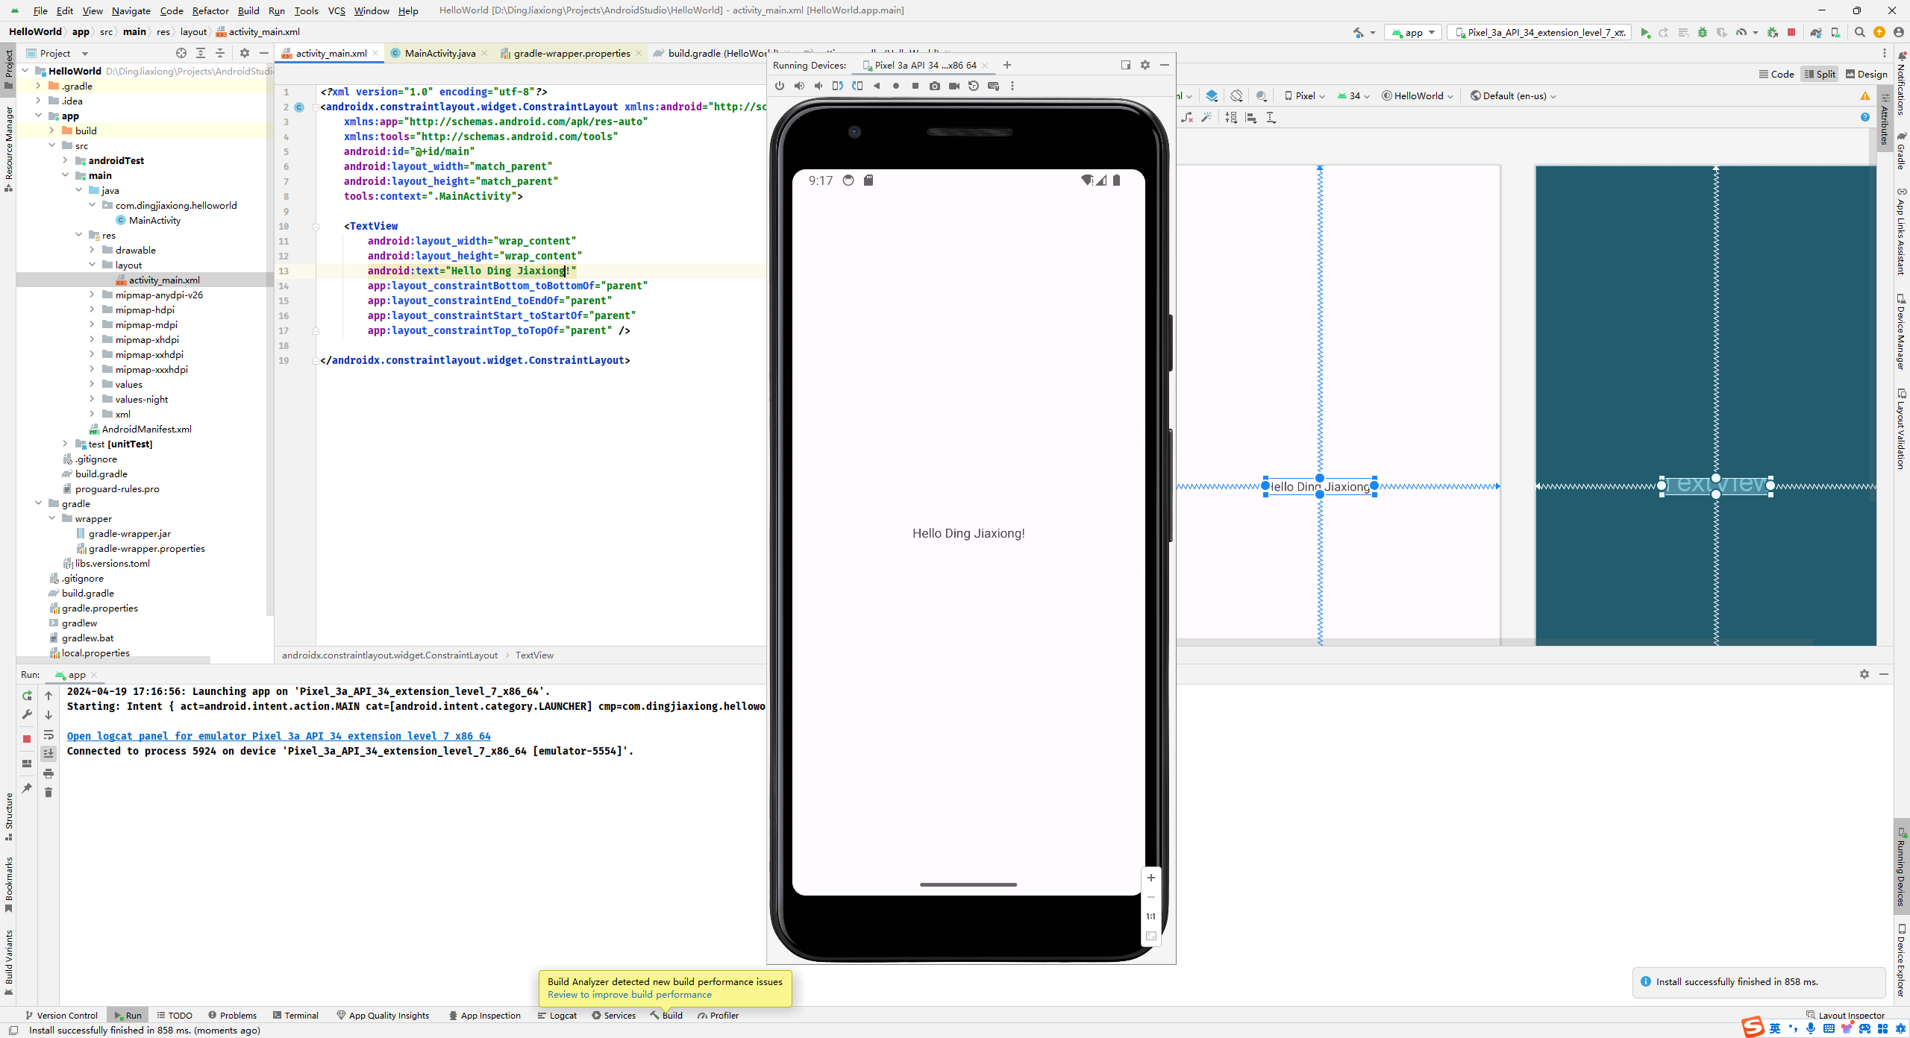Click the gradle-wrapper.properties tab

tap(572, 52)
